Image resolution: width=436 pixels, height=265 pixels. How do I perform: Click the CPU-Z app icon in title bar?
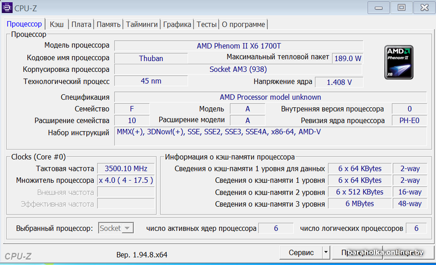[7, 8]
